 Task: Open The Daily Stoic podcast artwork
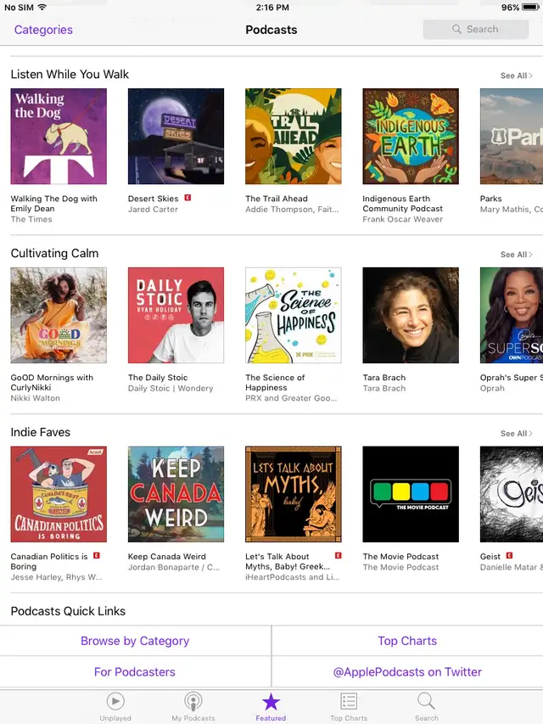tap(176, 316)
